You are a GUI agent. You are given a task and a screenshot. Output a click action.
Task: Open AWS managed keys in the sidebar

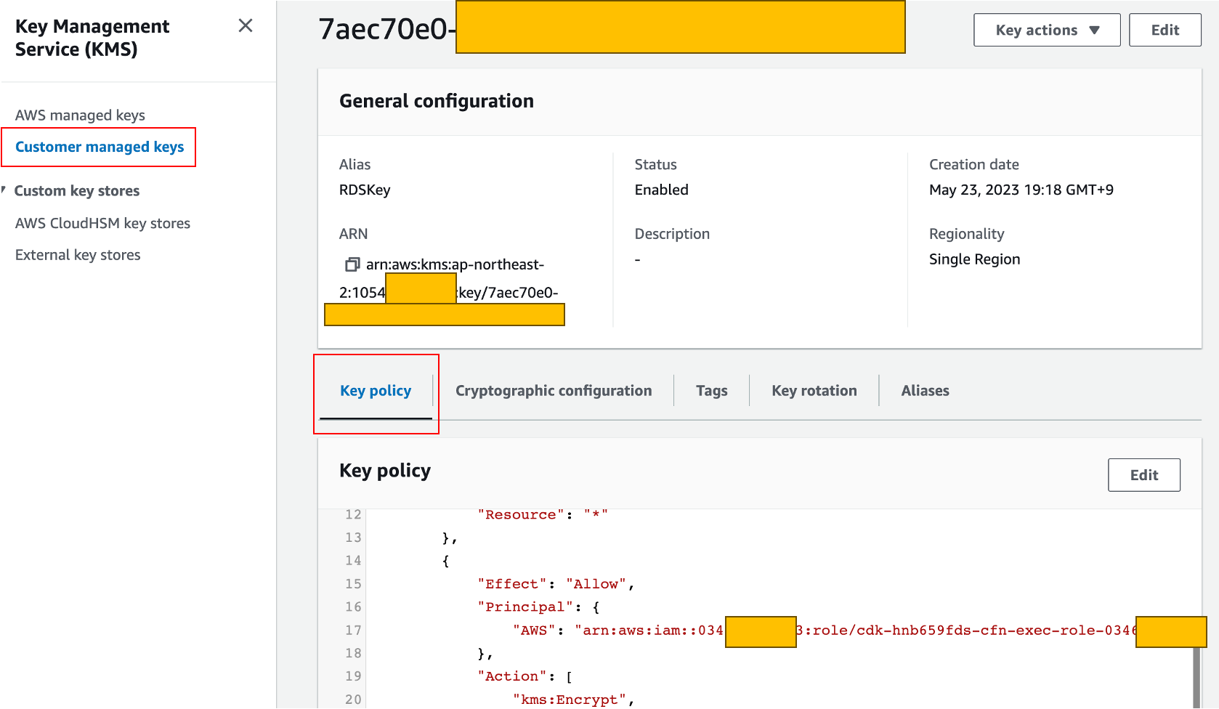(x=80, y=116)
